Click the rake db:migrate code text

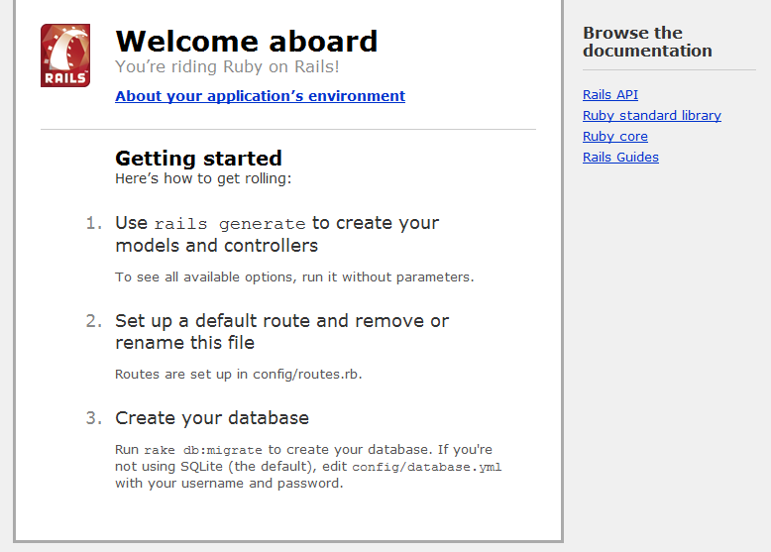click(x=204, y=450)
